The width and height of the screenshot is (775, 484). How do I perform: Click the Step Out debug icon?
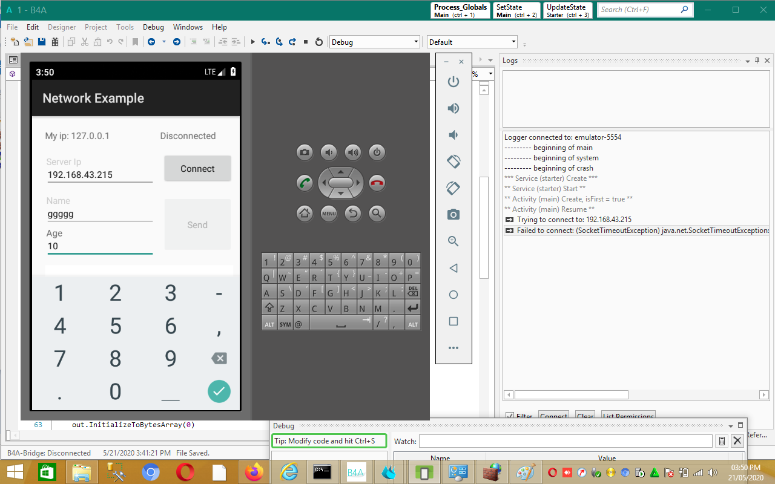pos(292,42)
